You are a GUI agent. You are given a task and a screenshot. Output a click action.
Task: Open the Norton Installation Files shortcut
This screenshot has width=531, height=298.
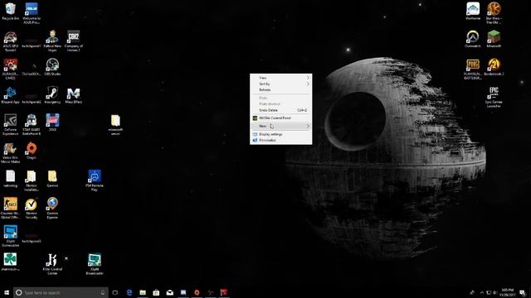(x=32, y=180)
